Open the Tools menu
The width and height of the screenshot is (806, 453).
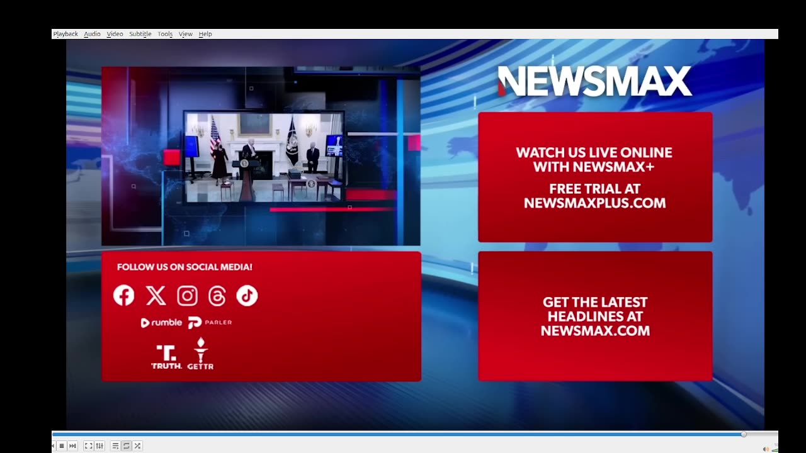165,34
